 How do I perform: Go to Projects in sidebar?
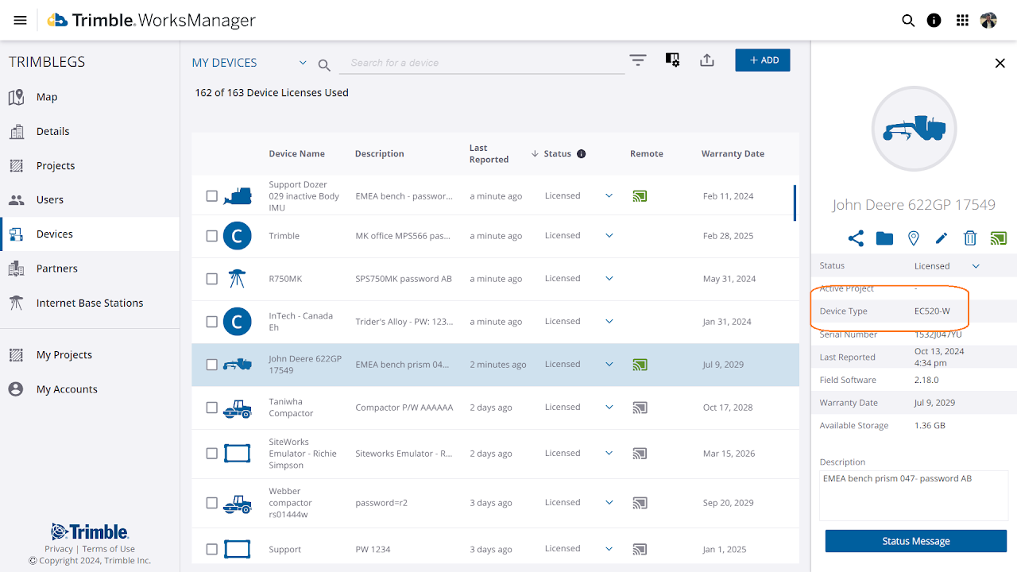coord(56,165)
